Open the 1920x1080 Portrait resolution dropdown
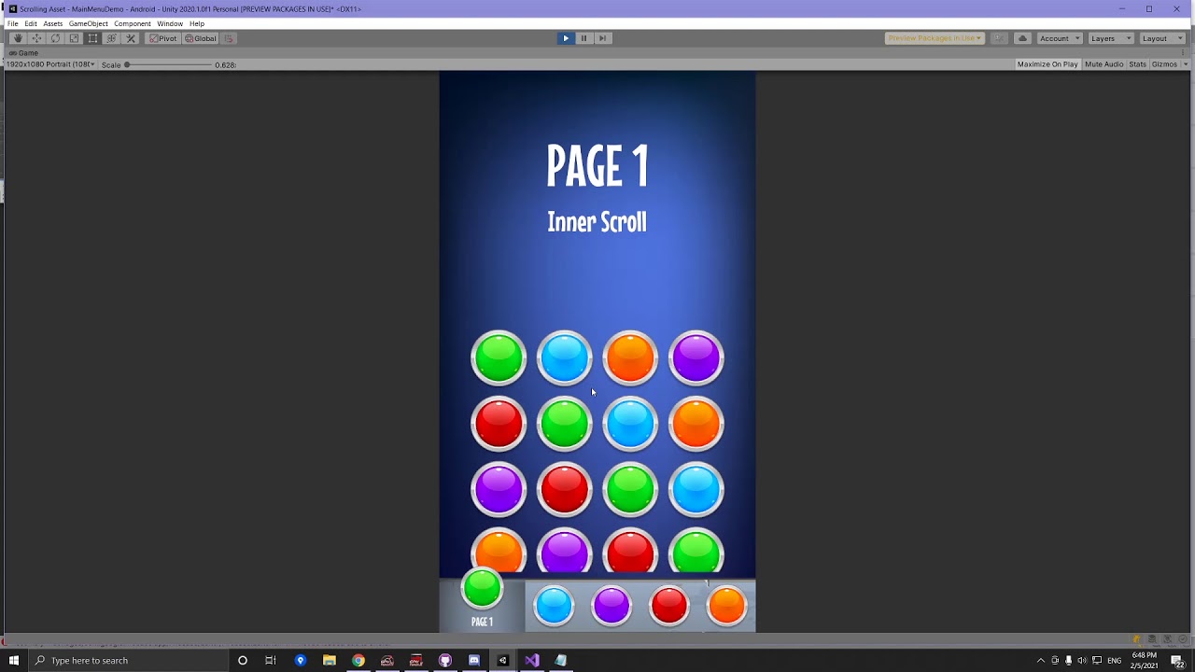The height and width of the screenshot is (672, 1195). [x=50, y=64]
